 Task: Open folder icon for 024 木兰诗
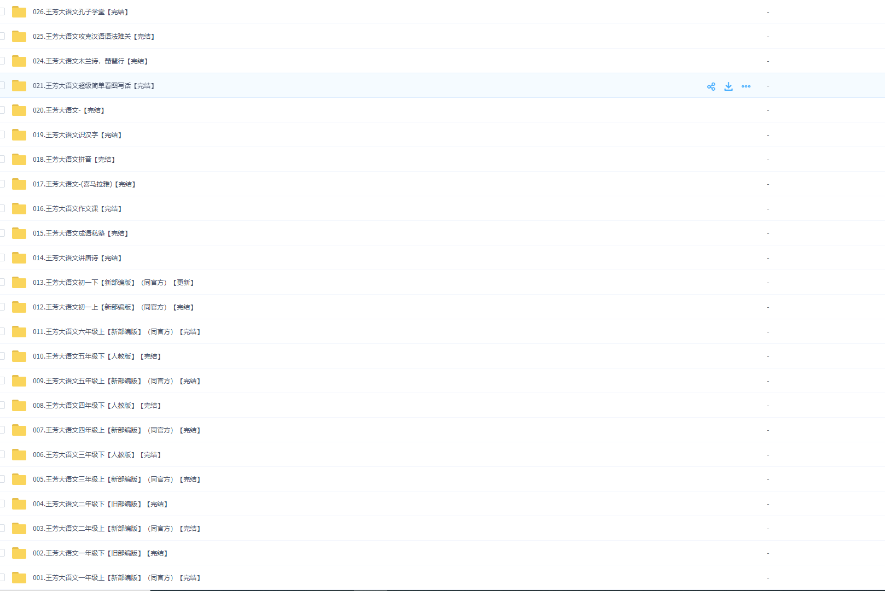pyautogui.click(x=19, y=61)
